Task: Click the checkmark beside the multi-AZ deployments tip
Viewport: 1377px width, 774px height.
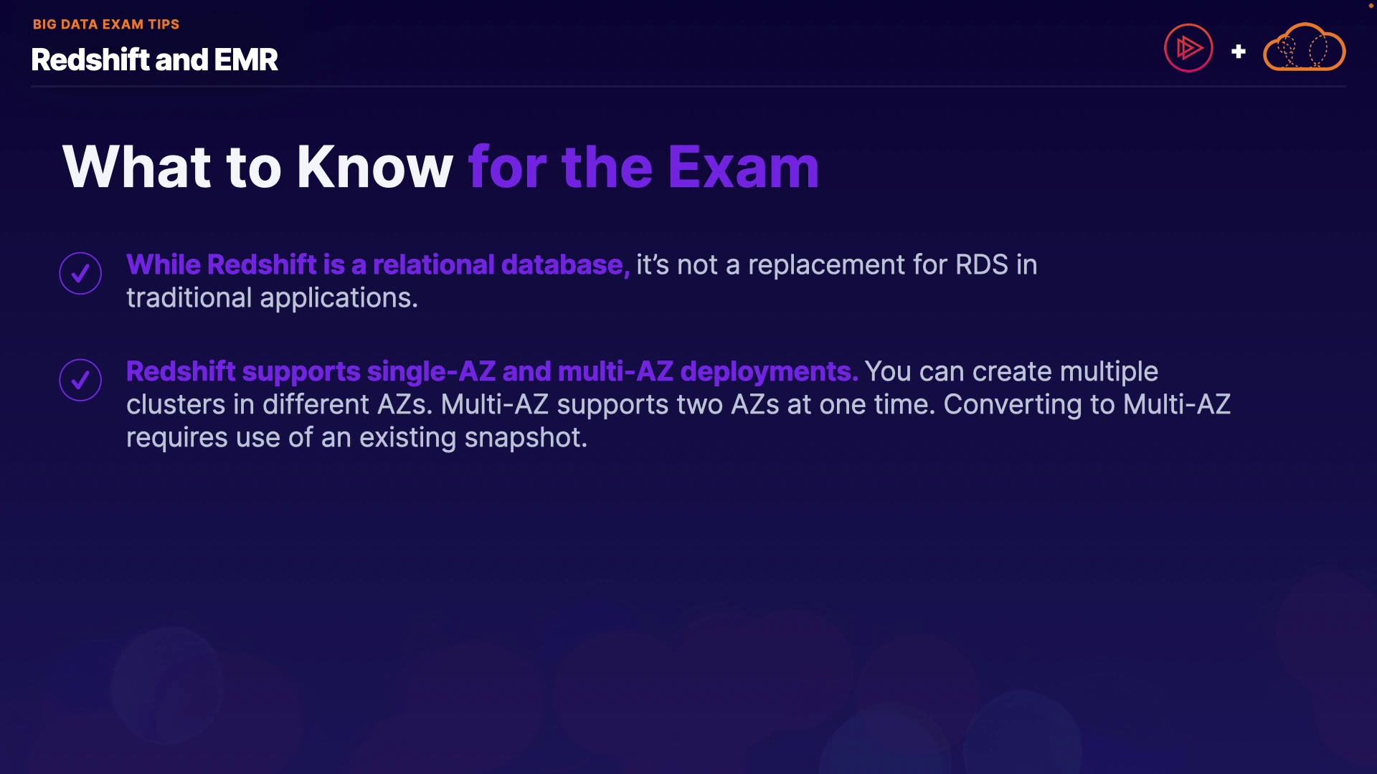Action: (x=80, y=380)
